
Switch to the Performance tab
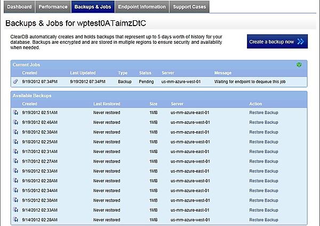[x=54, y=7]
